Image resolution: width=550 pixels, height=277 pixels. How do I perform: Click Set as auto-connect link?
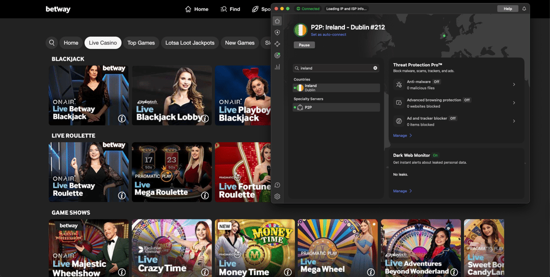tap(328, 35)
